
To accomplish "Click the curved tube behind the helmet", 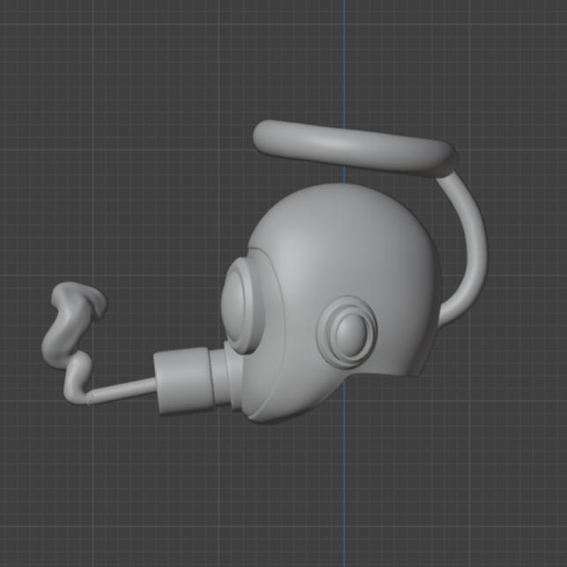I will [x=475, y=240].
